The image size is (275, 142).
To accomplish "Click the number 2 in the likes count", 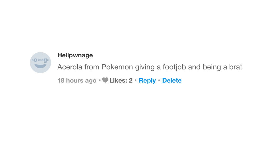I will coord(131,80).
